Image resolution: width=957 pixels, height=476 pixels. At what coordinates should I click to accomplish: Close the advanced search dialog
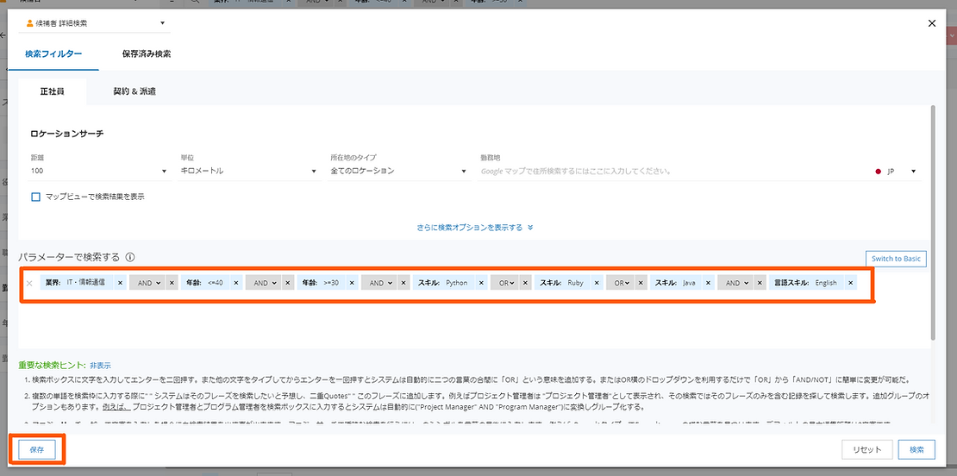click(x=932, y=24)
